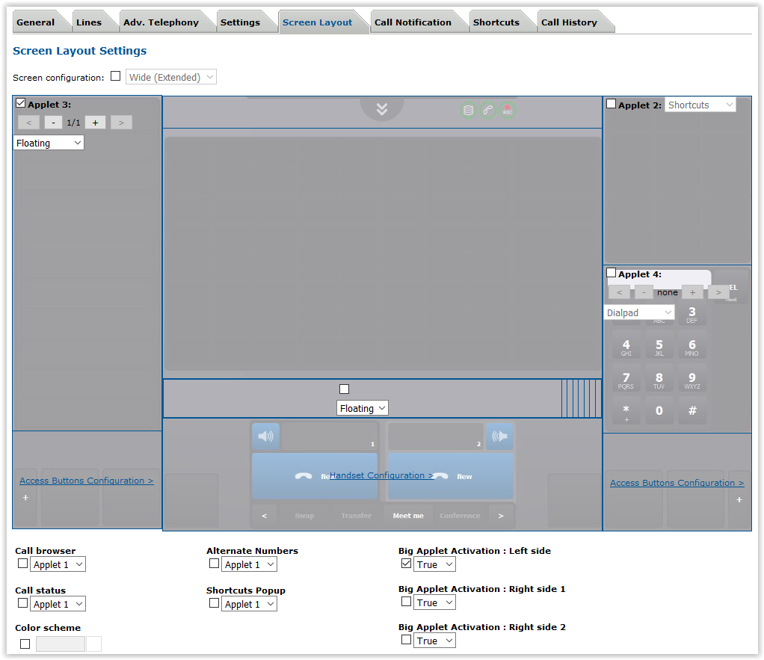The height and width of the screenshot is (660, 764).
Task: Click the double-chevron collapse icon at top center
Action: pyautogui.click(x=382, y=109)
